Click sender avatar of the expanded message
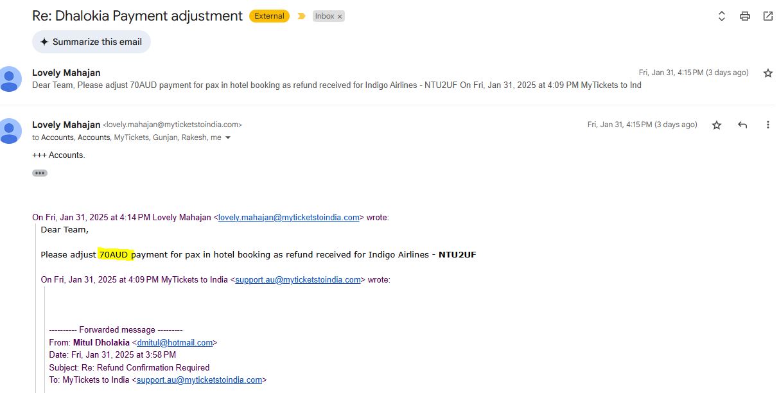The width and height of the screenshot is (779, 393). pos(10,131)
